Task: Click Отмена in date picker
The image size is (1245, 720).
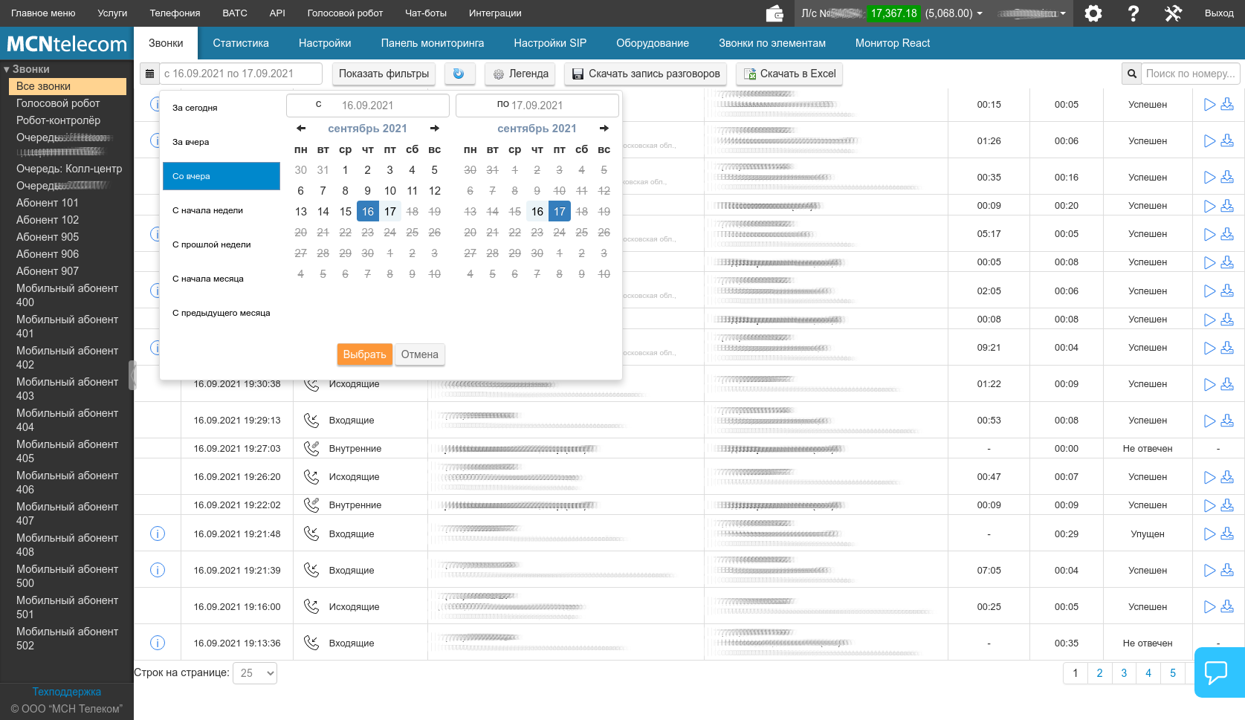Action: (420, 354)
